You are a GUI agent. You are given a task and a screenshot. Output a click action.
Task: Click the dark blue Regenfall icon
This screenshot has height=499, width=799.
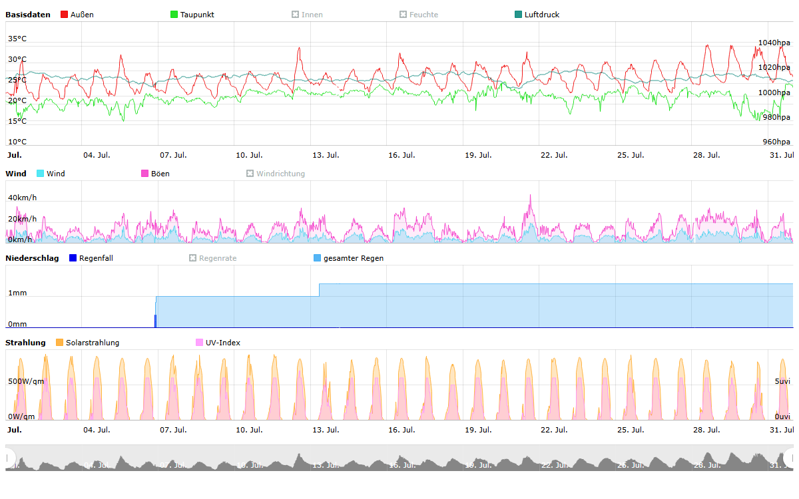coord(73,258)
